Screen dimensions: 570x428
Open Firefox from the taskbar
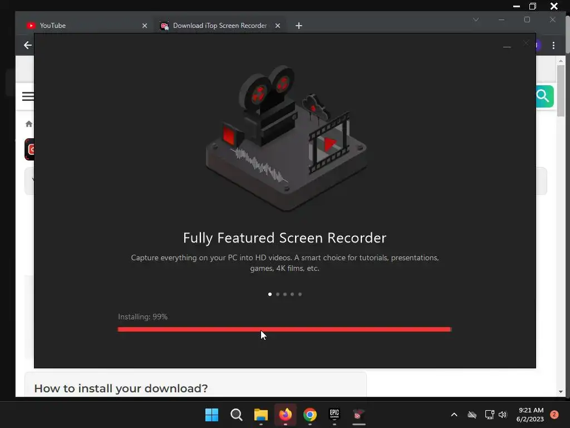pos(286,415)
